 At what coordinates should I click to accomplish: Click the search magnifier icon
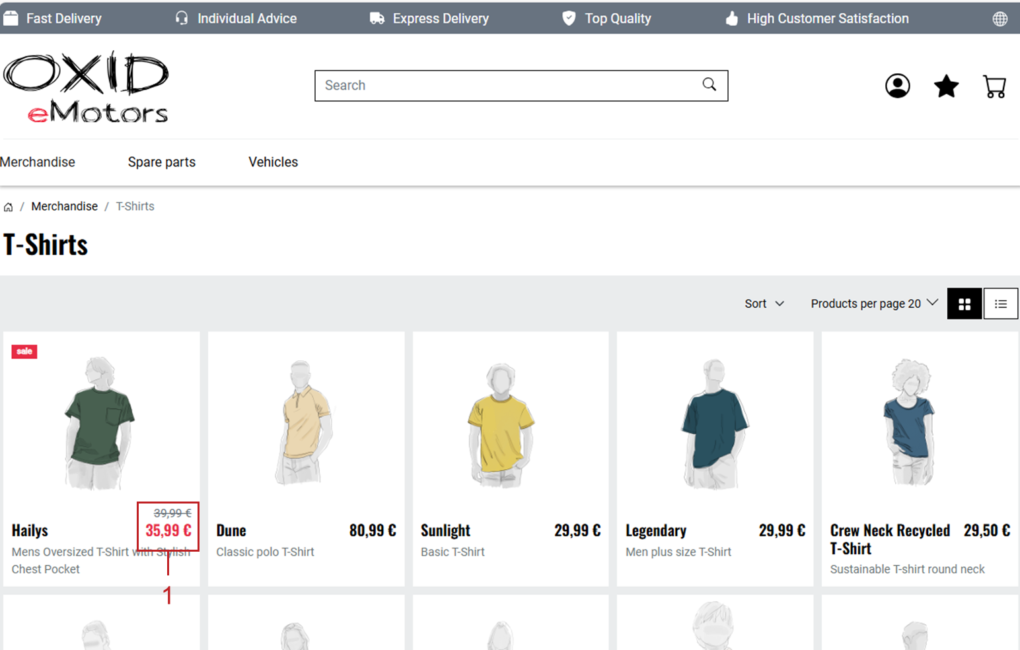coord(709,84)
